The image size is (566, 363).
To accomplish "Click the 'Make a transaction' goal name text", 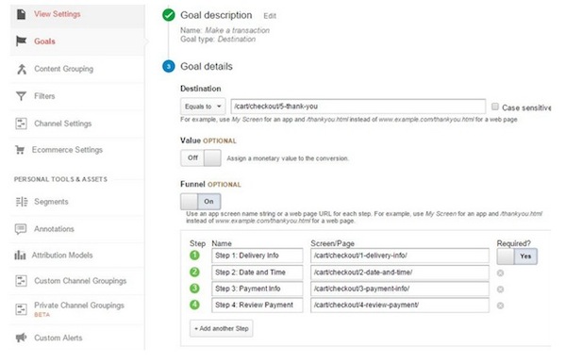I will click(x=237, y=30).
